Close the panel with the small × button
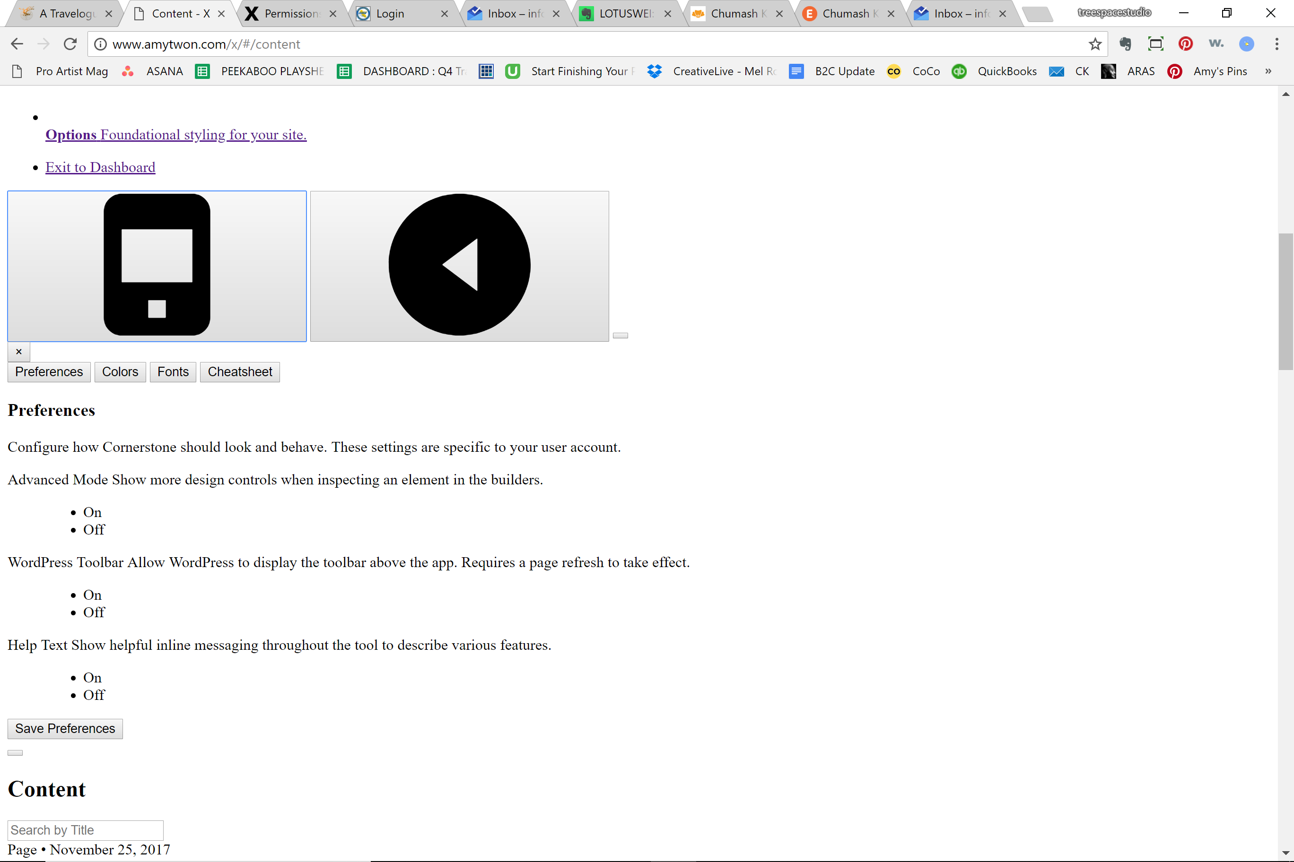This screenshot has width=1294, height=862. click(x=19, y=352)
